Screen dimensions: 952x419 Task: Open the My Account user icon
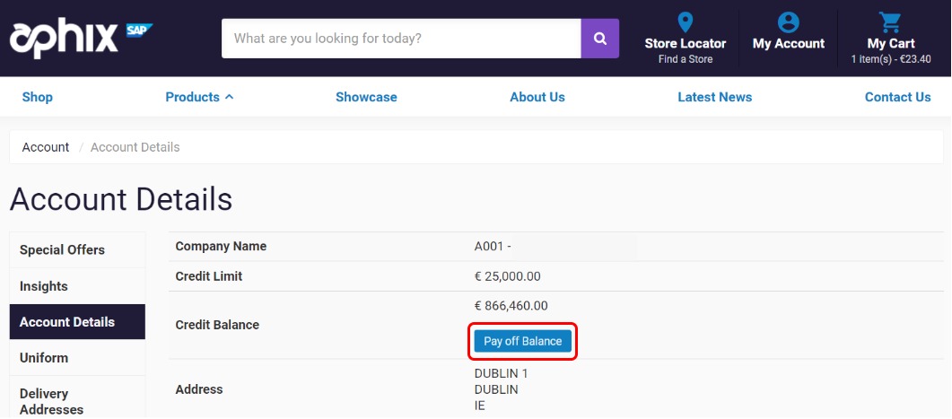click(x=788, y=22)
